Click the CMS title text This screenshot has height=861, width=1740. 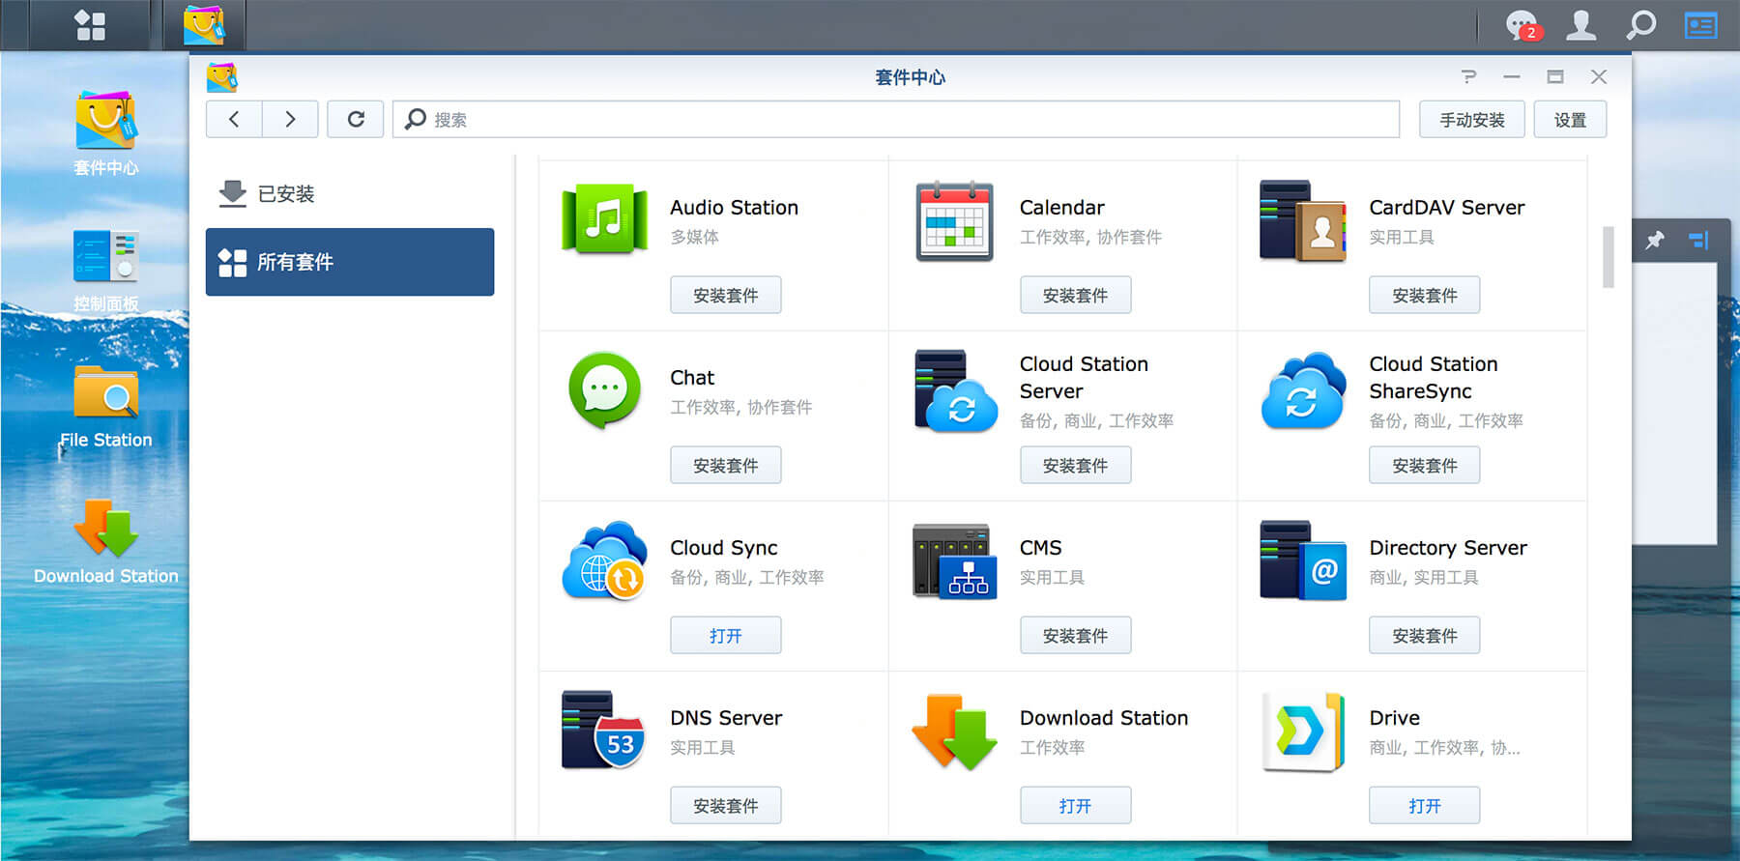coord(1040,548)
